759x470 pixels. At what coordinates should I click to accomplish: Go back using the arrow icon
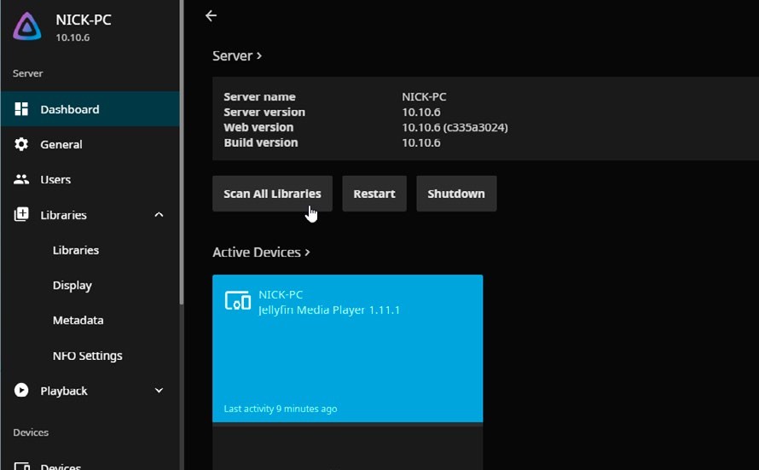[x=211, y=16]
